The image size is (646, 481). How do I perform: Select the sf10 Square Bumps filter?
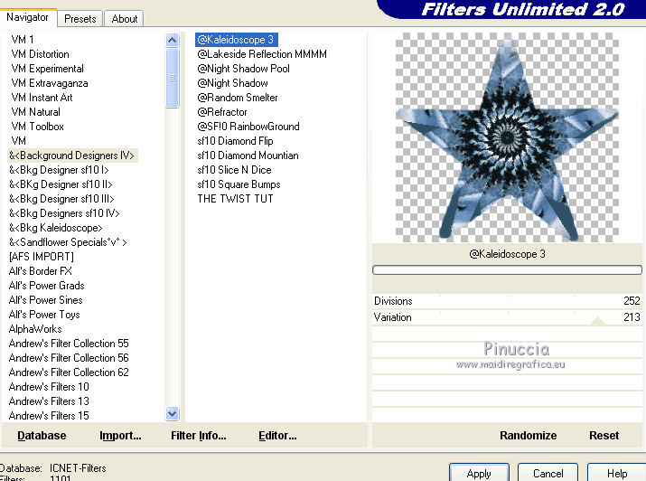(239, 184)
